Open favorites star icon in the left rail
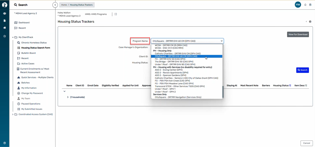This screenshot has height=147, width=315. [4, 36]
